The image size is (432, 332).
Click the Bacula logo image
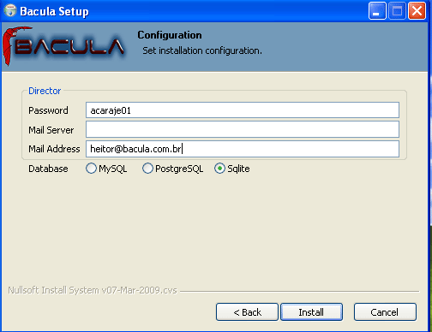(x=64, y=46)
